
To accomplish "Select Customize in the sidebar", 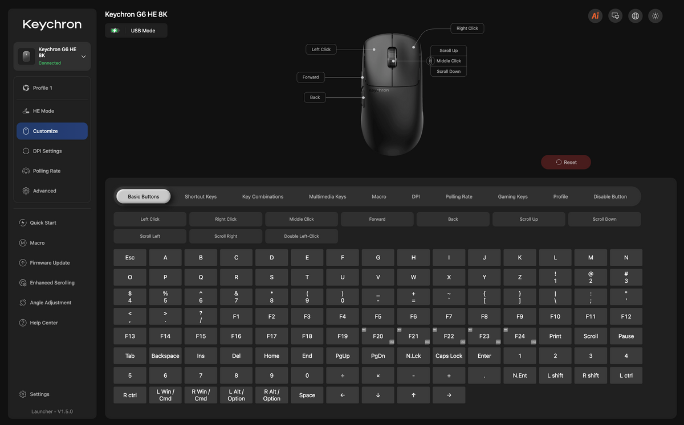I will [52, 131].
